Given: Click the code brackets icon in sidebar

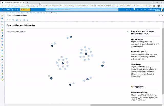Looking at the screenshot, I should click(2, 62).
